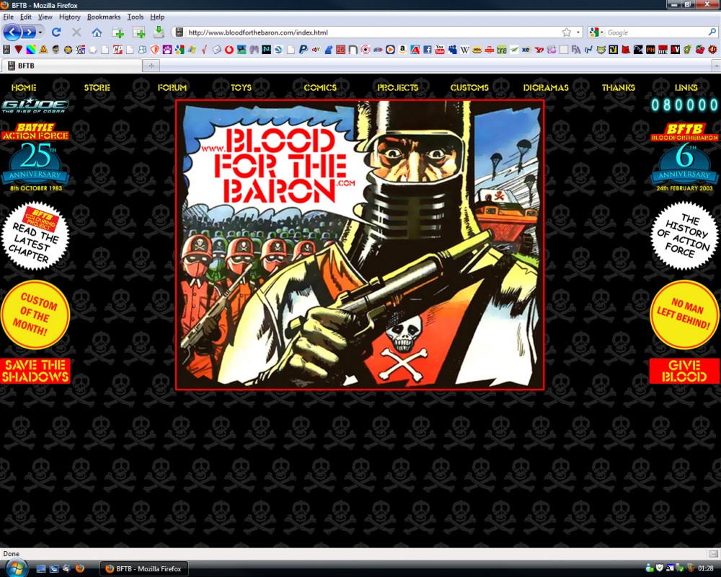Open the IMDb bookmark icon
Viewport: 721px width, 577px height.
coord(477,50)
